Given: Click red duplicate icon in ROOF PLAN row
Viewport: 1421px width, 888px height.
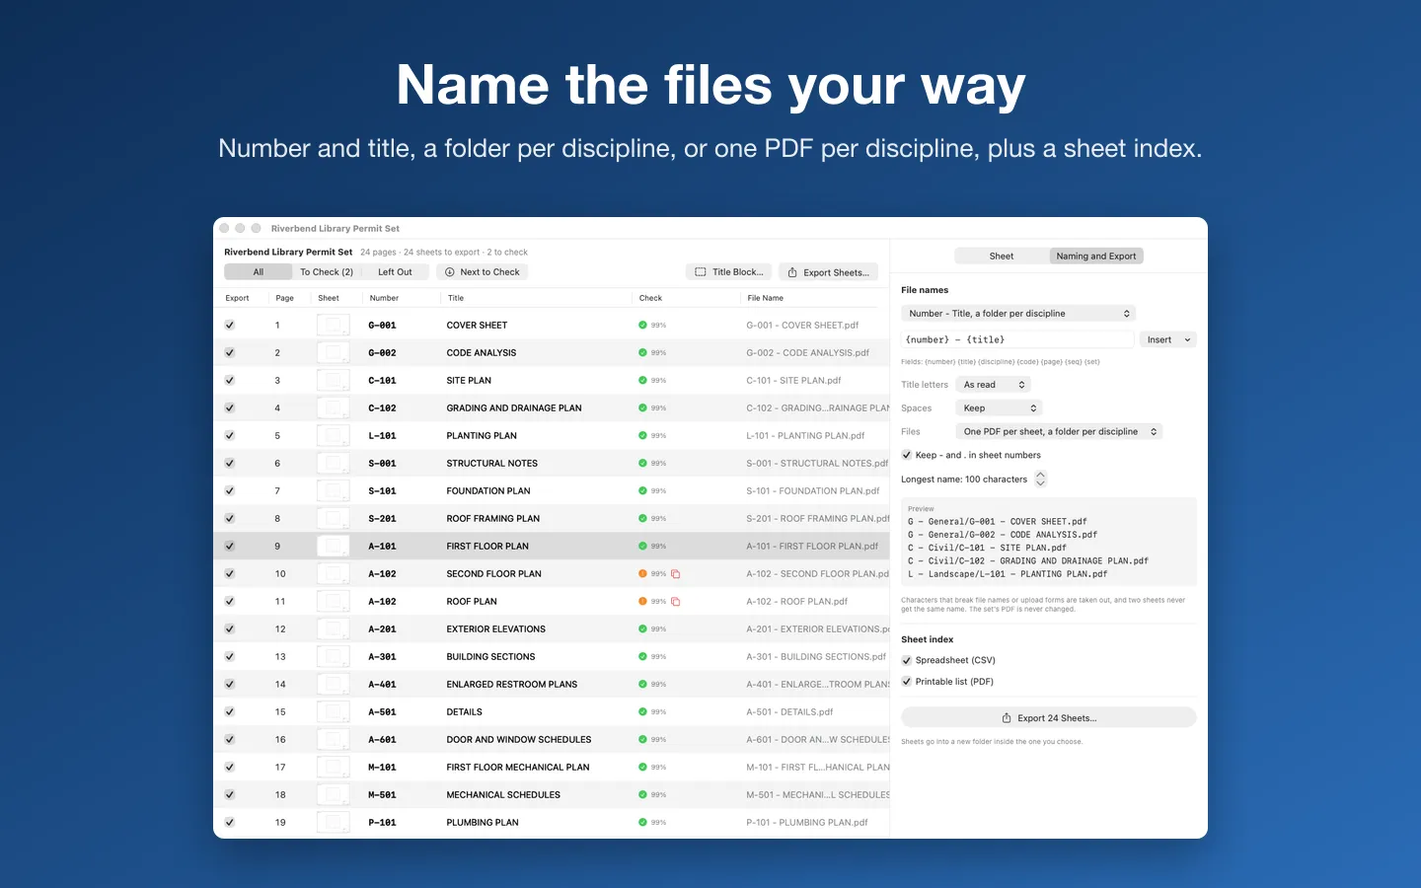Looking at the screenshot, I should 676,601.
